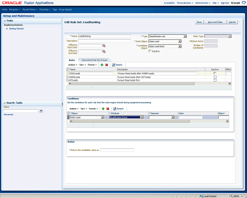Open the Candidate Object dropdown

click(180, 46)
